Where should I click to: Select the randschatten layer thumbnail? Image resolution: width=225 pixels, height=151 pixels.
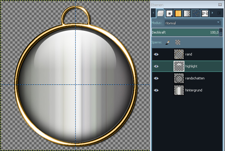(x=179, y=78)
